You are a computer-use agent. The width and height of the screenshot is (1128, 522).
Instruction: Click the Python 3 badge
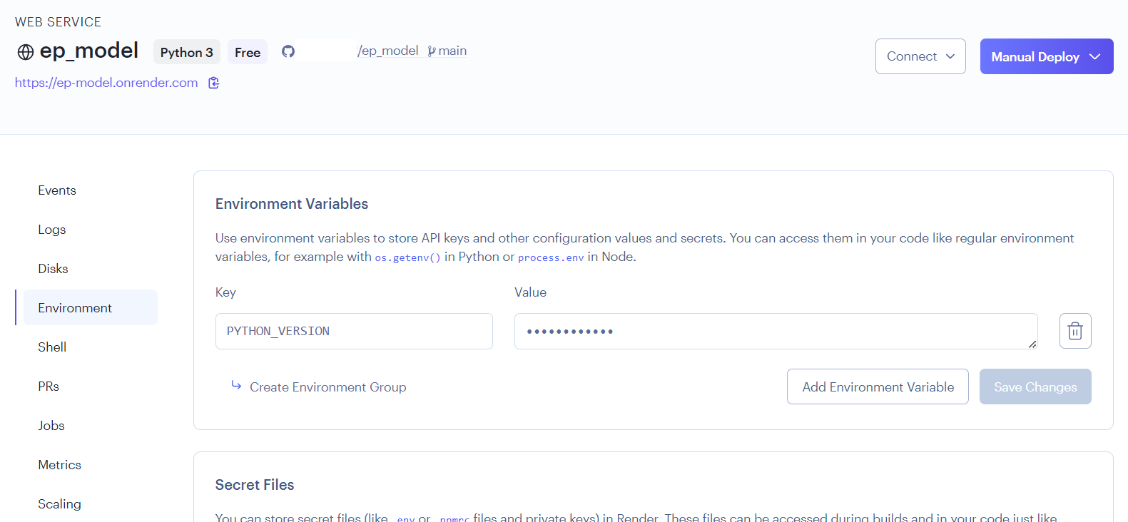click(187, 52)
